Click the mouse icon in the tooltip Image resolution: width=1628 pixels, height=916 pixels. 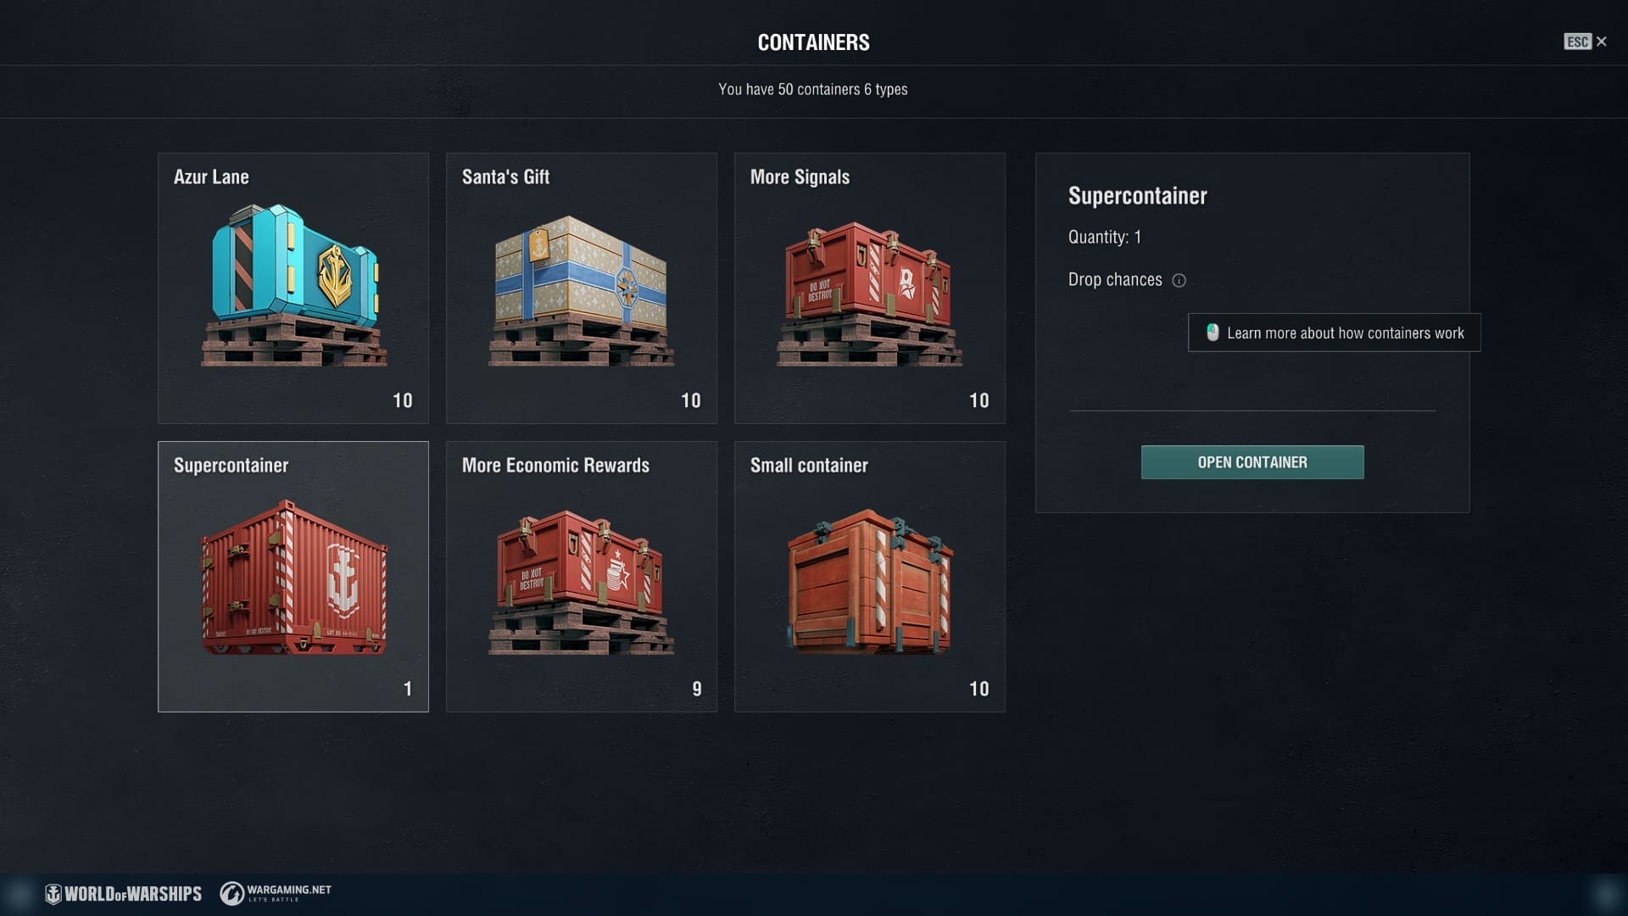[1213, 332]
